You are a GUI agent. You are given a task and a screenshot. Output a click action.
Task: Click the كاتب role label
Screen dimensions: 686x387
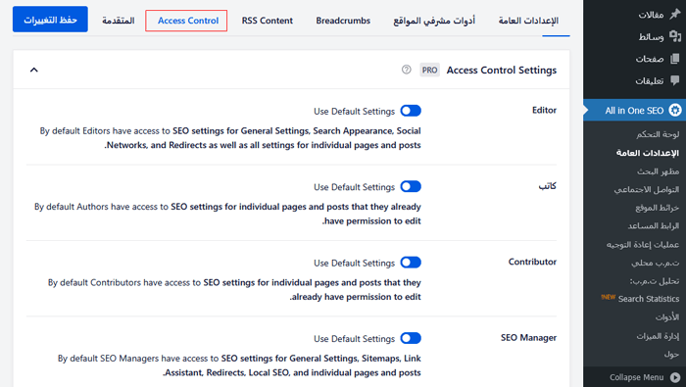[x=547, y=186]
